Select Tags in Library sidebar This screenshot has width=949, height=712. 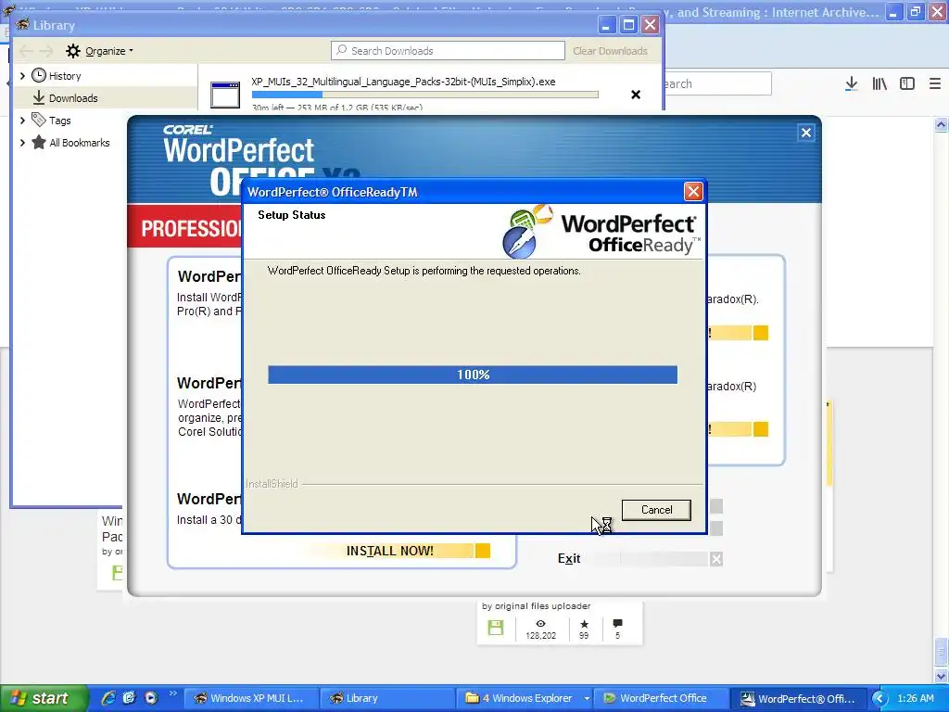point(60,121)
